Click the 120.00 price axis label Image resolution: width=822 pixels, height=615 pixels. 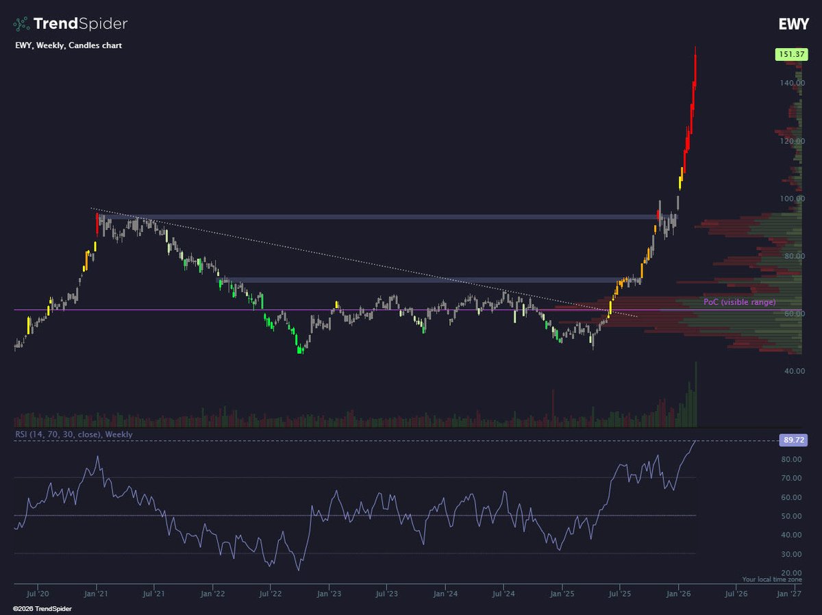point(793,140)
